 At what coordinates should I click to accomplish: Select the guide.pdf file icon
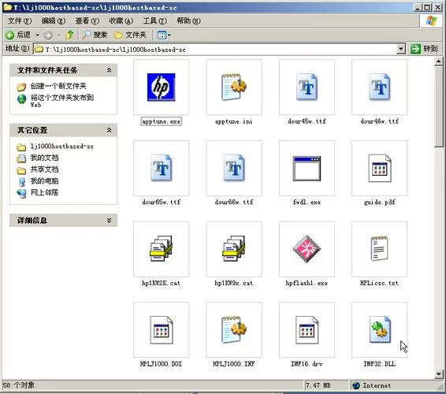[380, 168]
